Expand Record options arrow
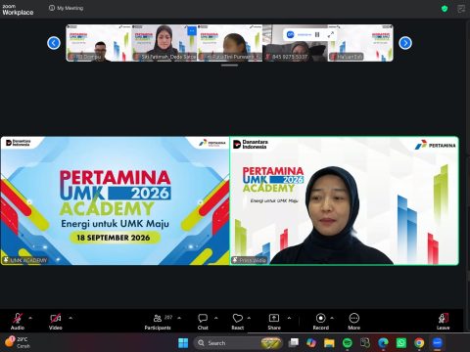The height and width of the screenshot is (352, 470). 332,318
